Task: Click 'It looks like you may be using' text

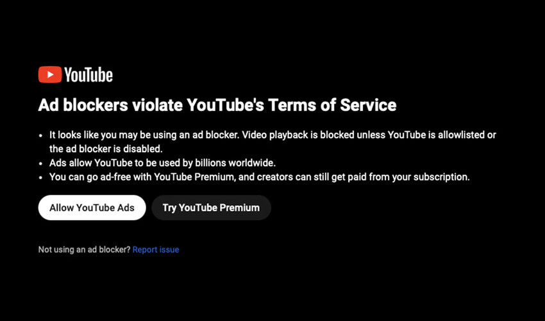Action: click(113, 135)
